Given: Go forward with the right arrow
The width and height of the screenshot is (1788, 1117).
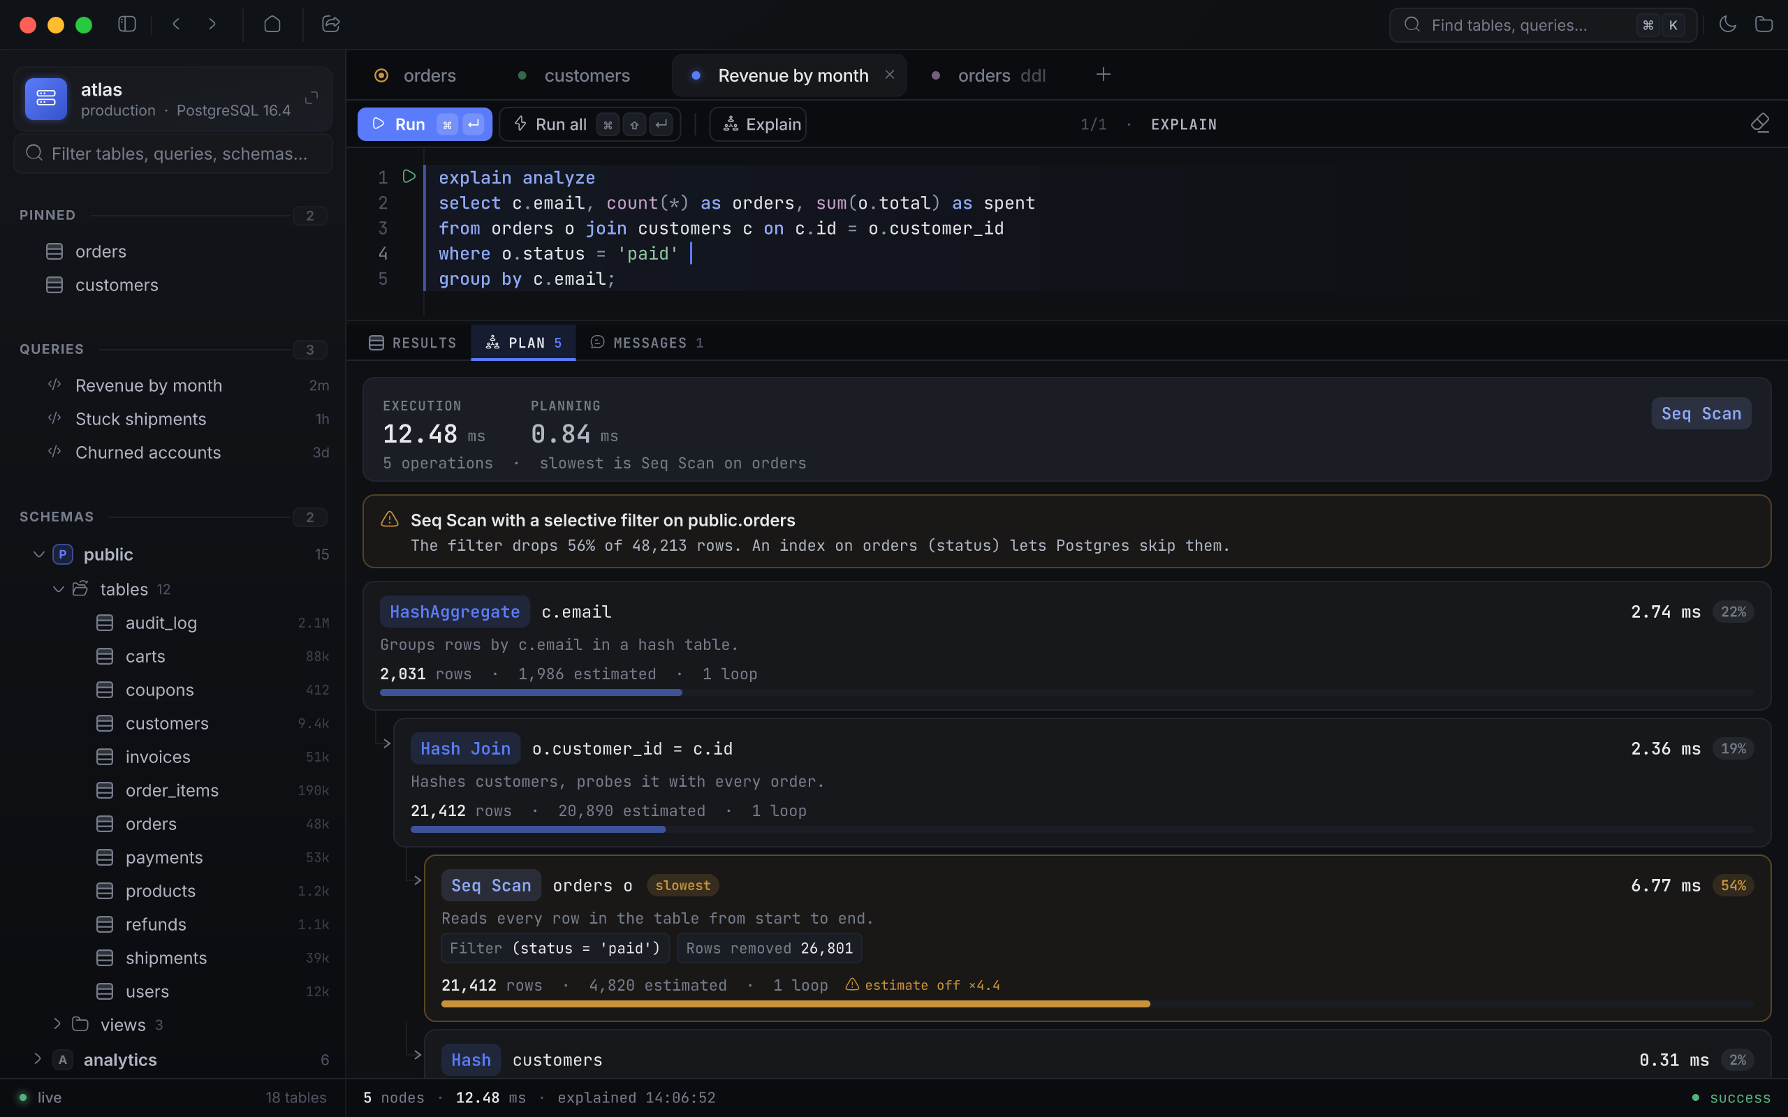Looking at the screenshot, I should tap(212, 24).
